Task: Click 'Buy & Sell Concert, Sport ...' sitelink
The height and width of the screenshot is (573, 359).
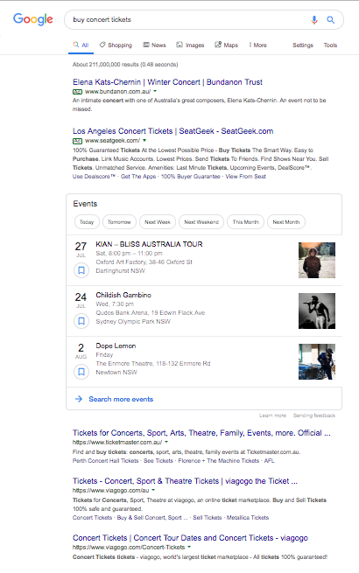Action: tap(152, 518)
